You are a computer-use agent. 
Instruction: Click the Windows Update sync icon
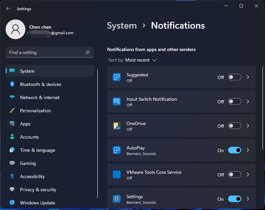tap(12, 203)
